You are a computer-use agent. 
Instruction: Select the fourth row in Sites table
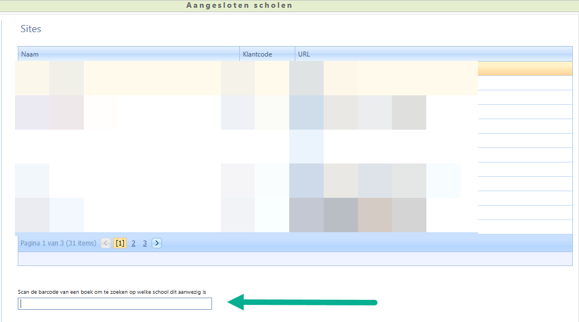(525, 112)
